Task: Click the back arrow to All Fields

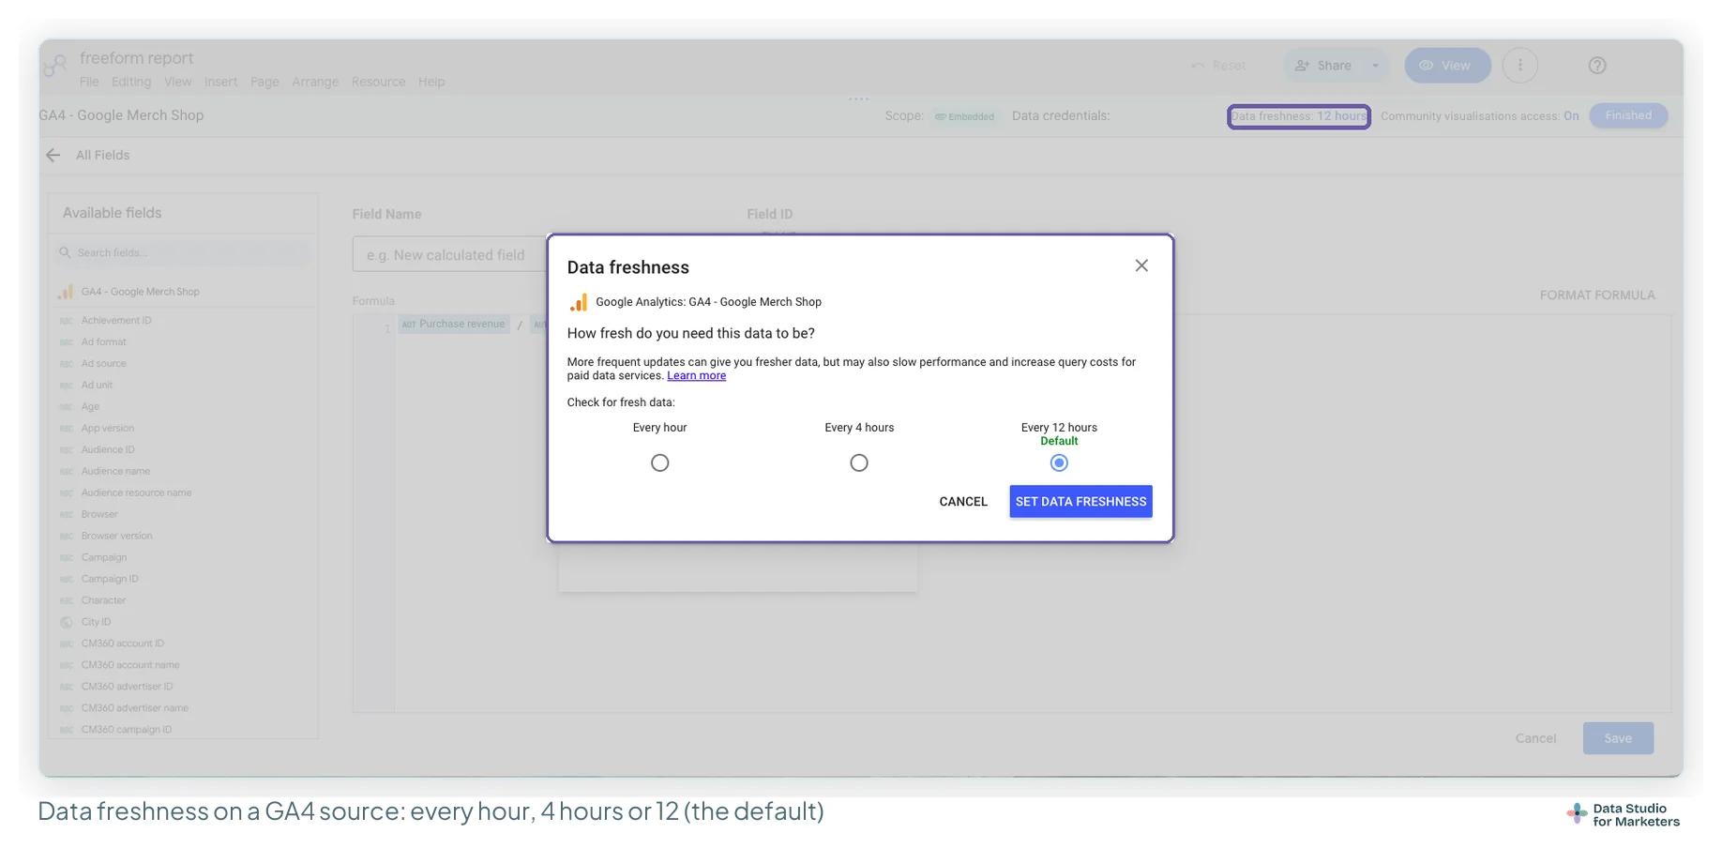Action: pos(53,155)
